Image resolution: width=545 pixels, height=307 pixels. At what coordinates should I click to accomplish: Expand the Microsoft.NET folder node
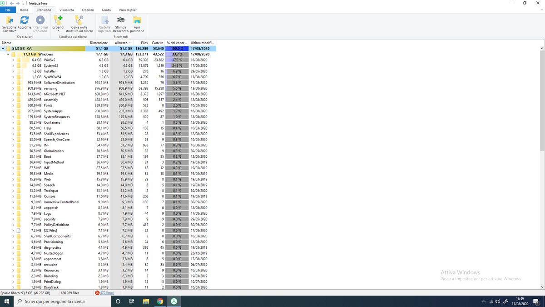13,94
